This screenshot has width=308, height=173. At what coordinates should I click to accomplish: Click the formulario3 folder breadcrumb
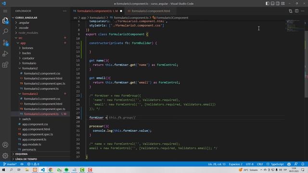[x=98, y=18]
